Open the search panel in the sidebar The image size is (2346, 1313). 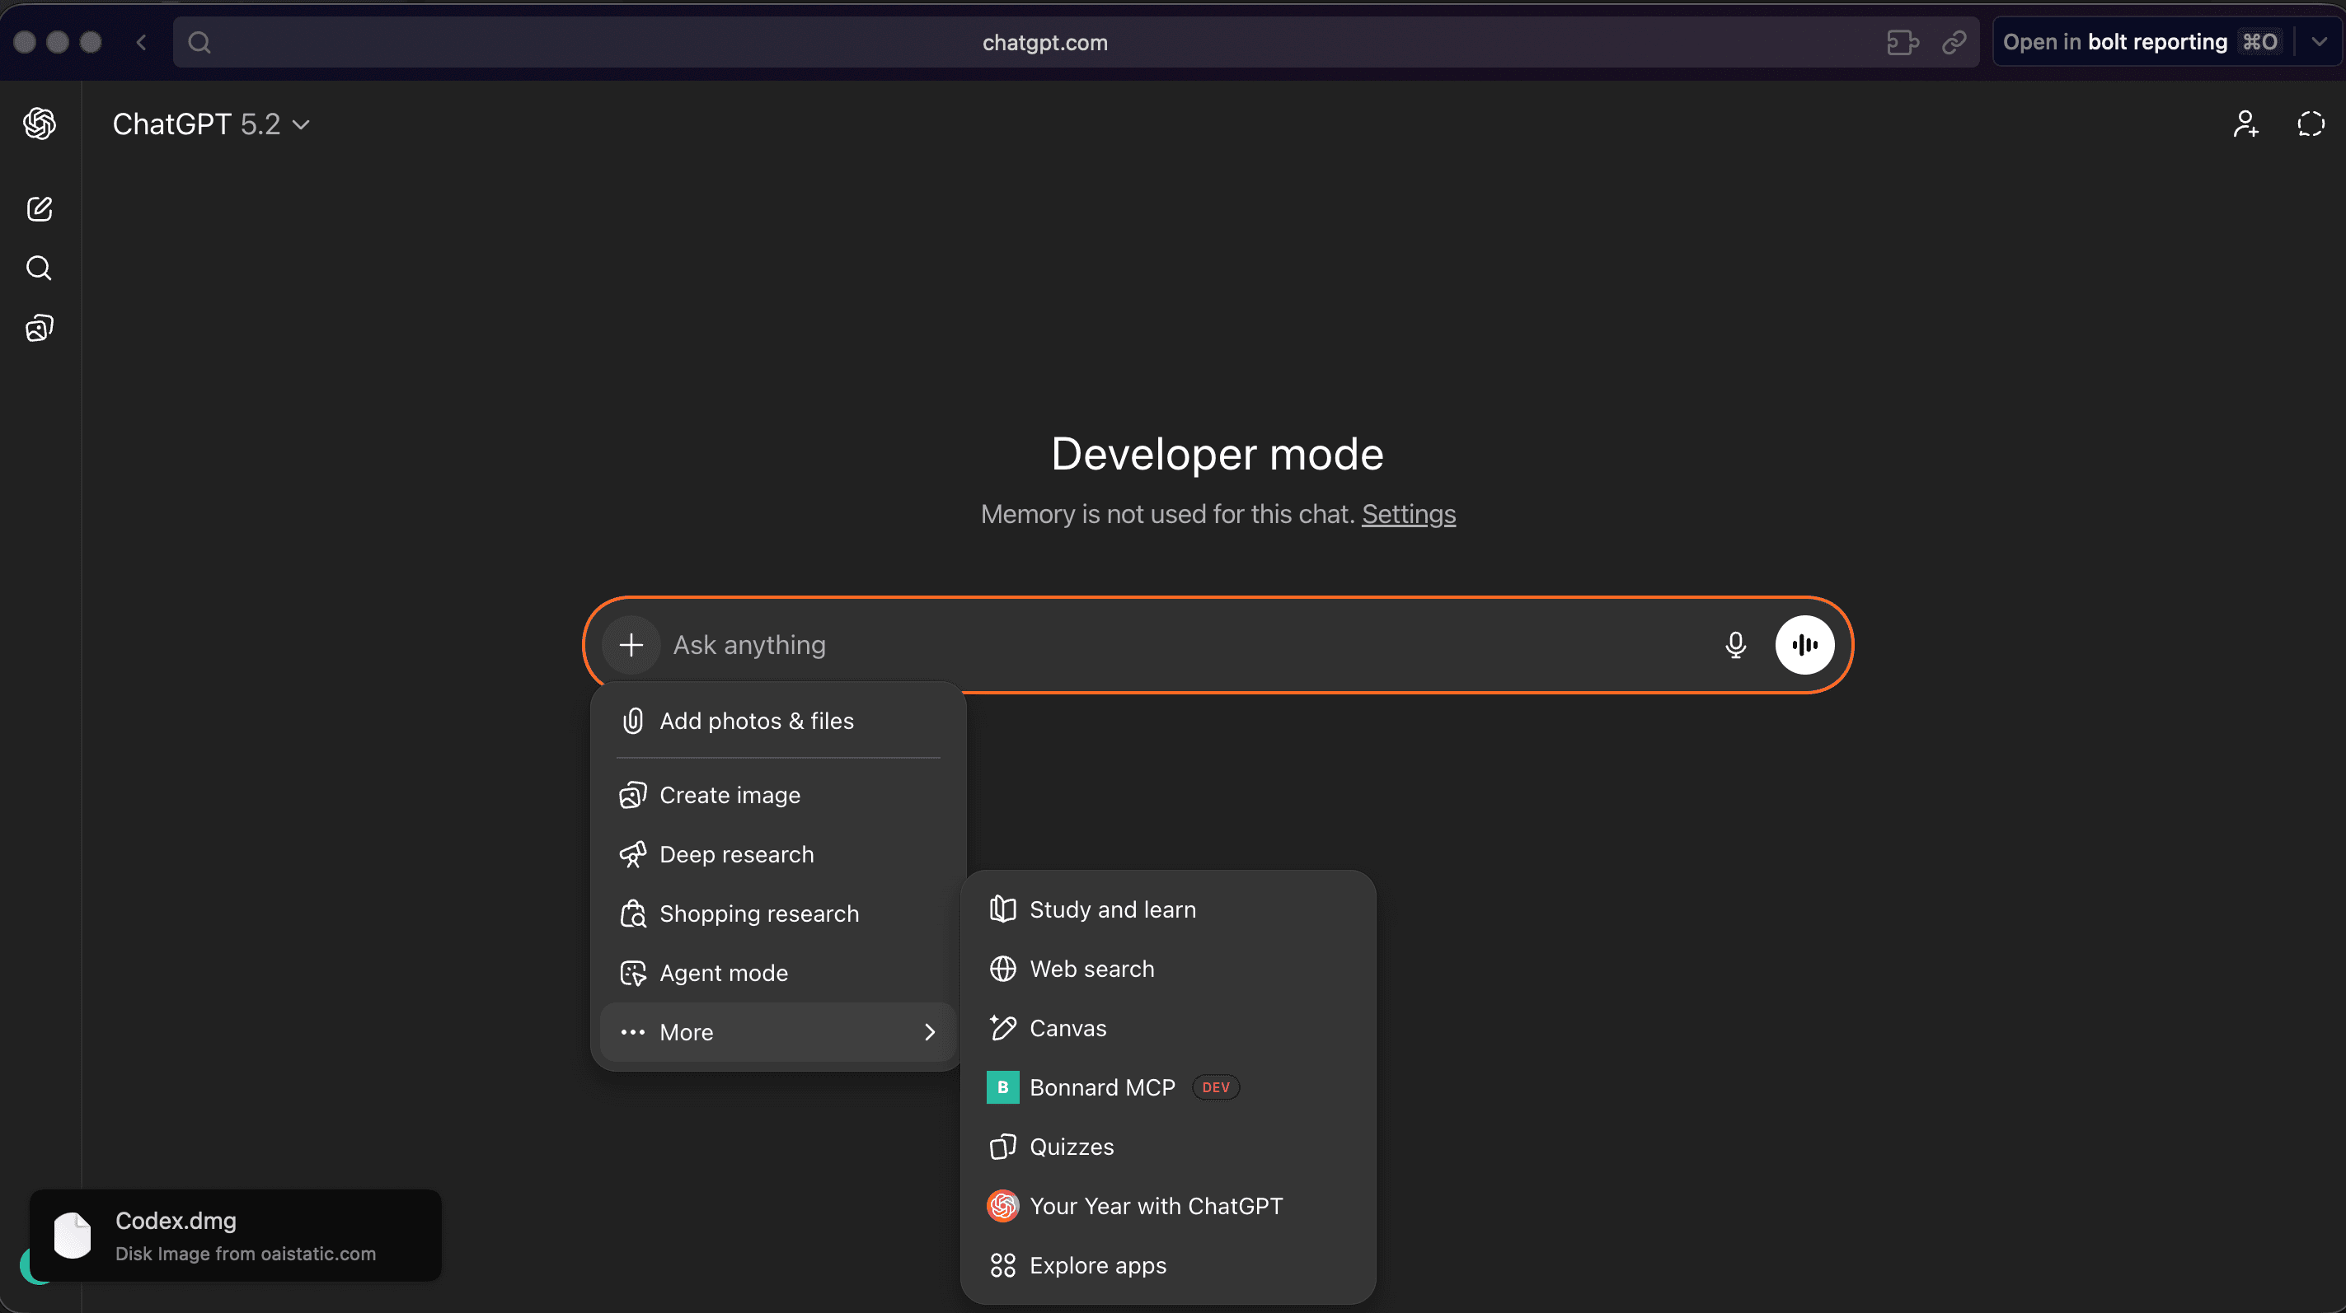pos(40,268)
